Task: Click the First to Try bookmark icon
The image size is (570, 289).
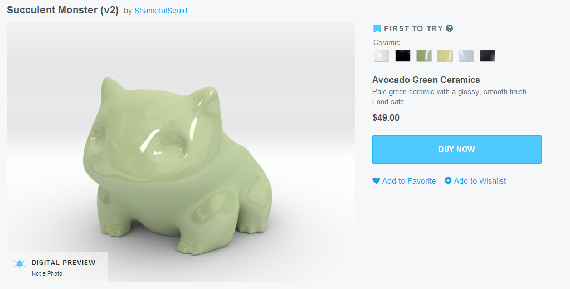Action: coord(377,28)
